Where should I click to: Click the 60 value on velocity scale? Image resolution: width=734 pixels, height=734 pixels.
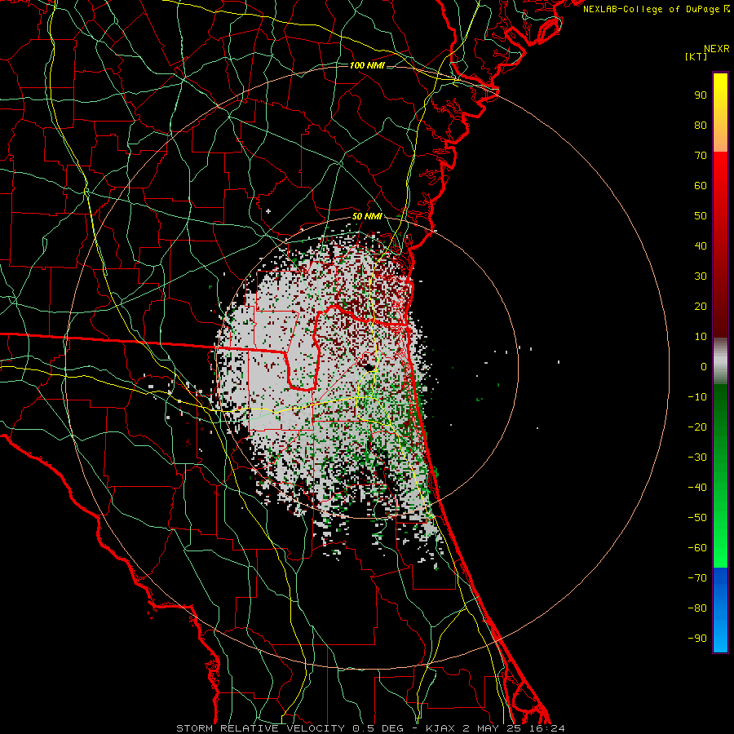701,185
